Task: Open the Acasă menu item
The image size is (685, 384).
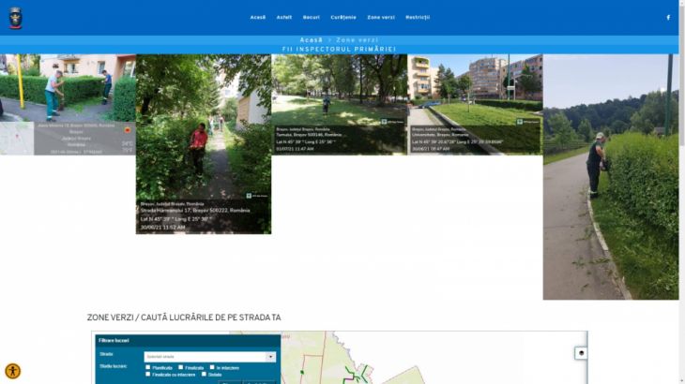Action: (257, 17)
